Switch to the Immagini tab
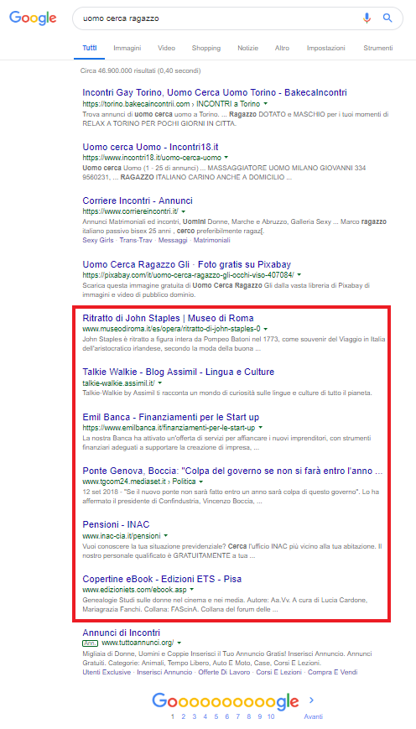The height and width of the screenshot is (729, 416). coord(127,48)
